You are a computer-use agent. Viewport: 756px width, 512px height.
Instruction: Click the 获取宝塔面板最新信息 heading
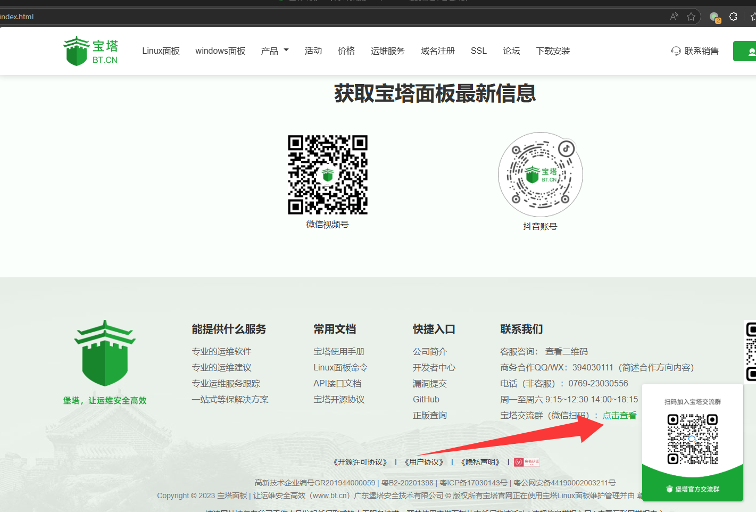pyautogui.click(x=435, y=94)
